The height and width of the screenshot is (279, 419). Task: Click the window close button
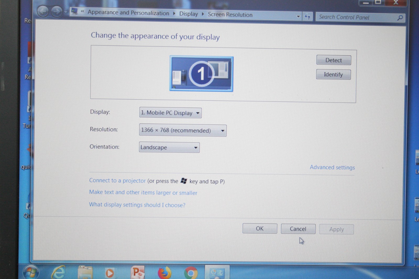pyautogui.click(x=396, y=2)
